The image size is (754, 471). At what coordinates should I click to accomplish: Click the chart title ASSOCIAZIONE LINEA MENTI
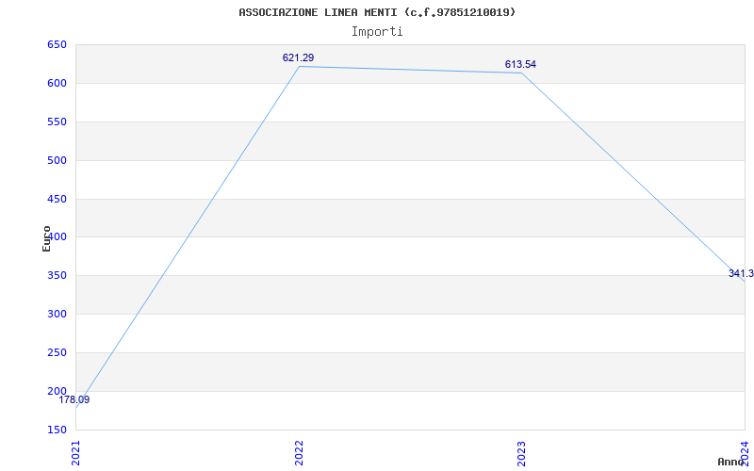tap(377, 12)
